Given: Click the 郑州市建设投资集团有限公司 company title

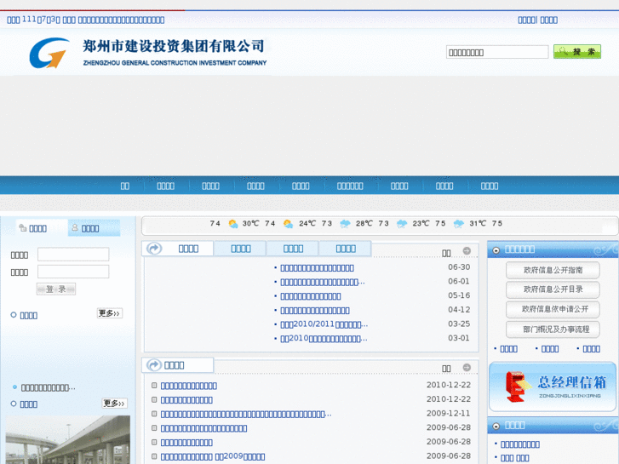Looking at the screenshot, I should (x=174, y=46).
